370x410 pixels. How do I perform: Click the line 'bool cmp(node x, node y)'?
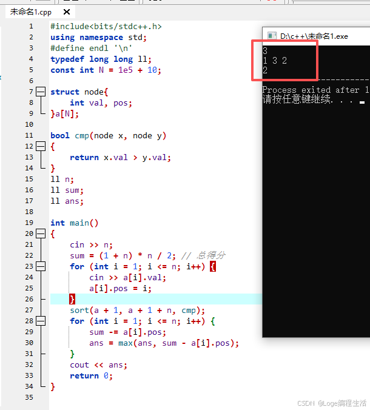pos(108,136)
